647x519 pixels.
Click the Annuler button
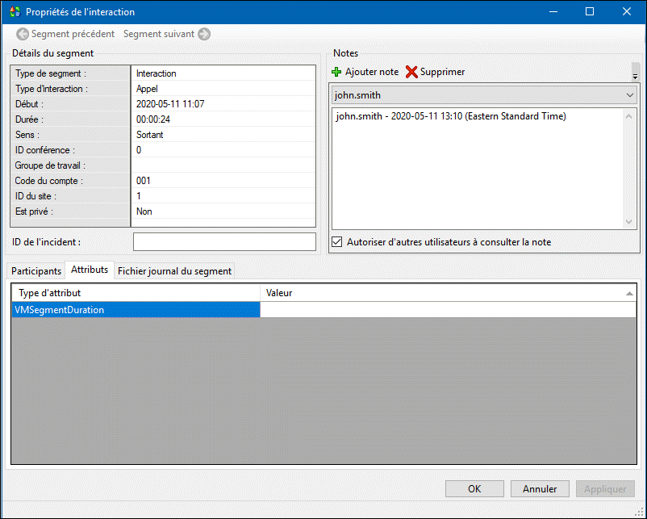pyautogui.click(x=540, y=488)
